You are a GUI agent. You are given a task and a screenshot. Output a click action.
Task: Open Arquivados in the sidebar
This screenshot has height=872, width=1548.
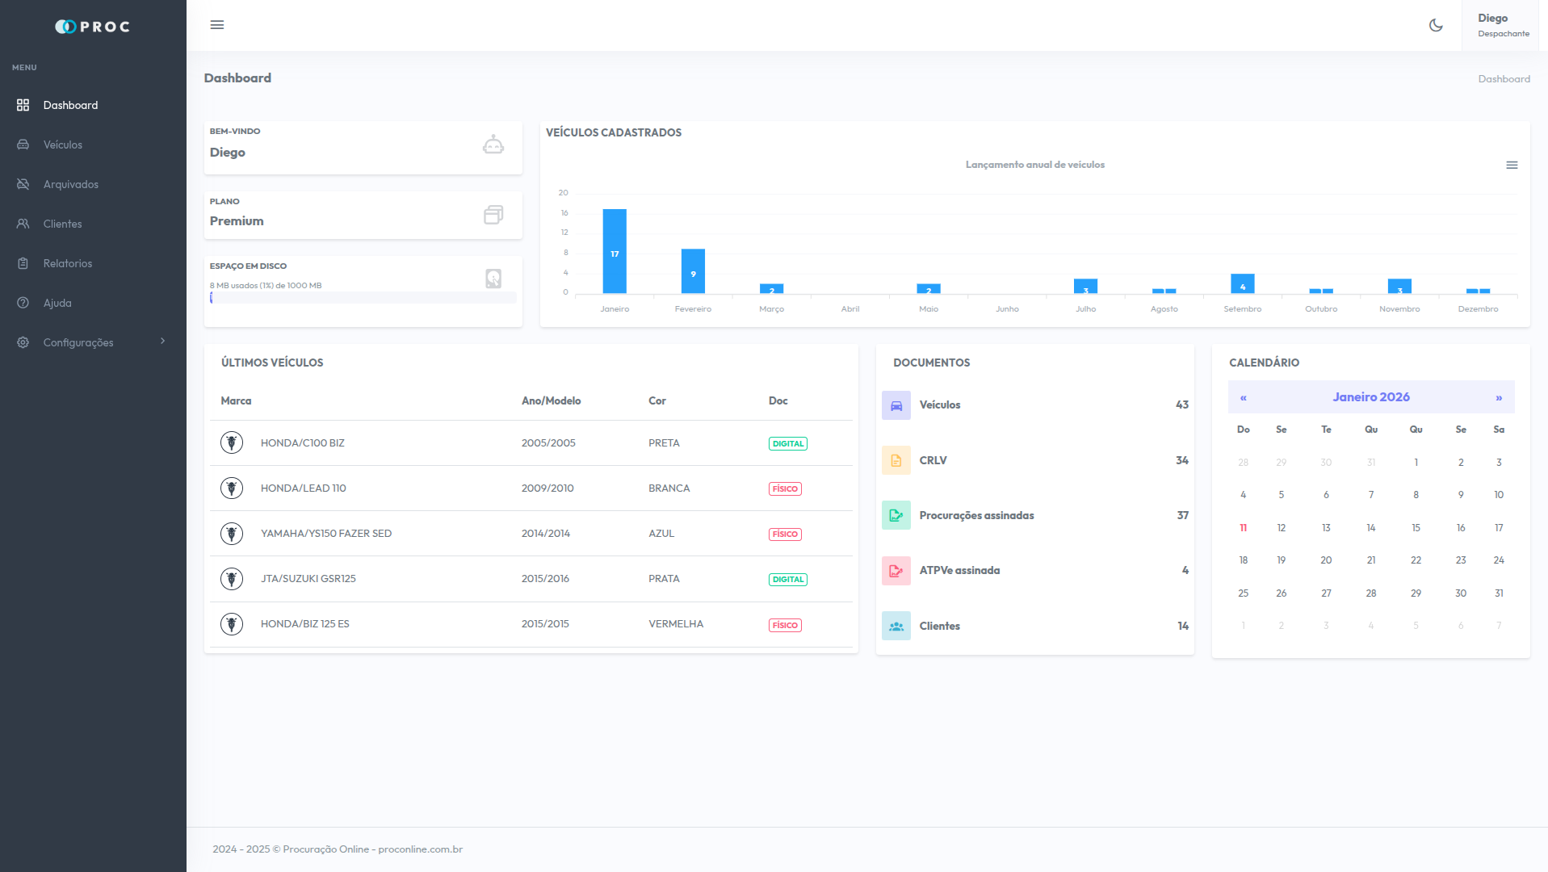pyautogui.click(x=71, y=184)
